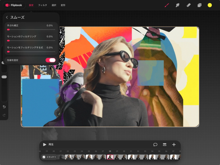Screen dimensions: 220x165
Task: Select the Eraser tool
Action: click(x=188, y=5)
